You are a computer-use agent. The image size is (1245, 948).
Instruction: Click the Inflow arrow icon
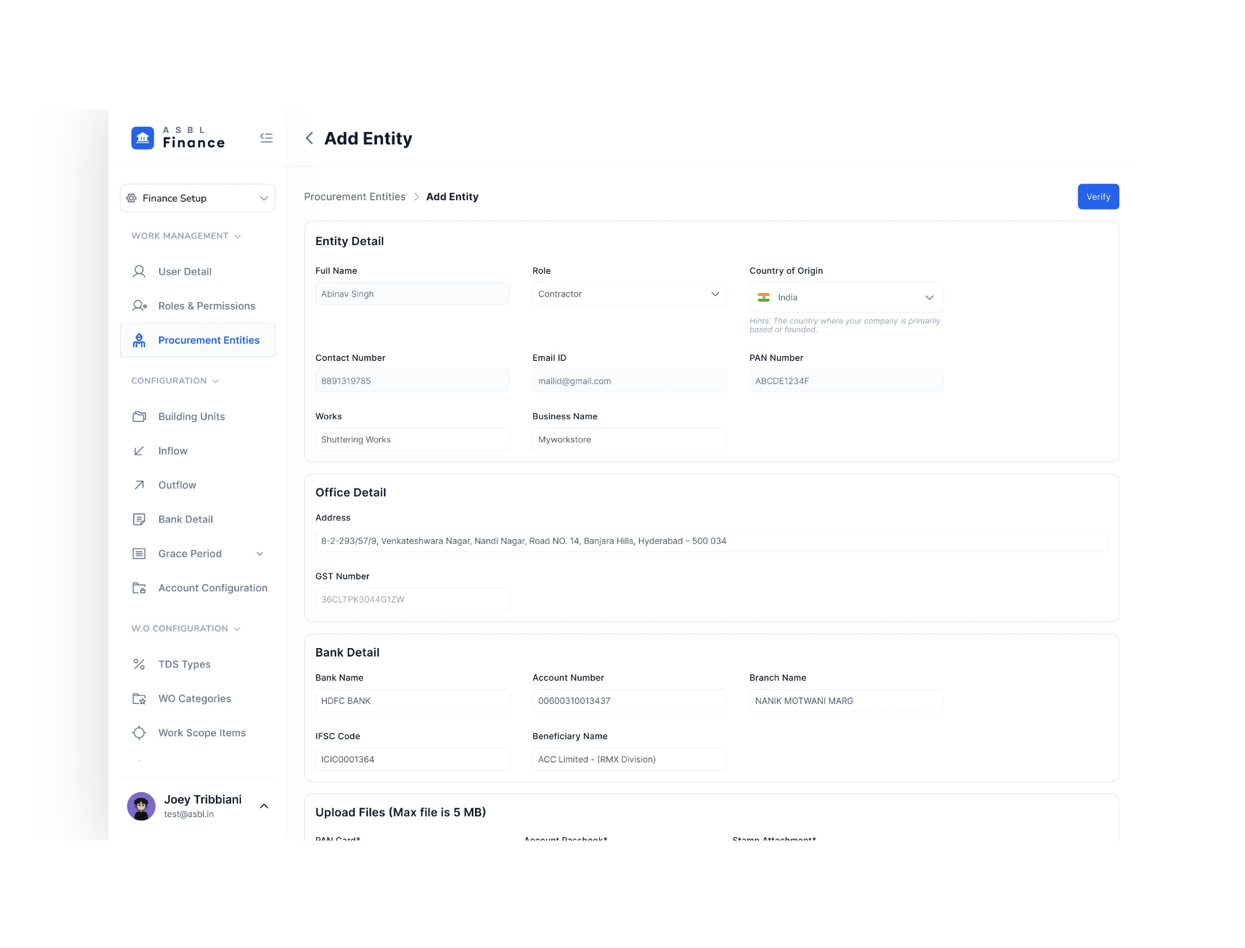139,451
